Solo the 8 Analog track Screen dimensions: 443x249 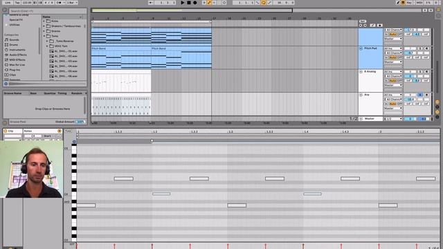coord(420,72)
